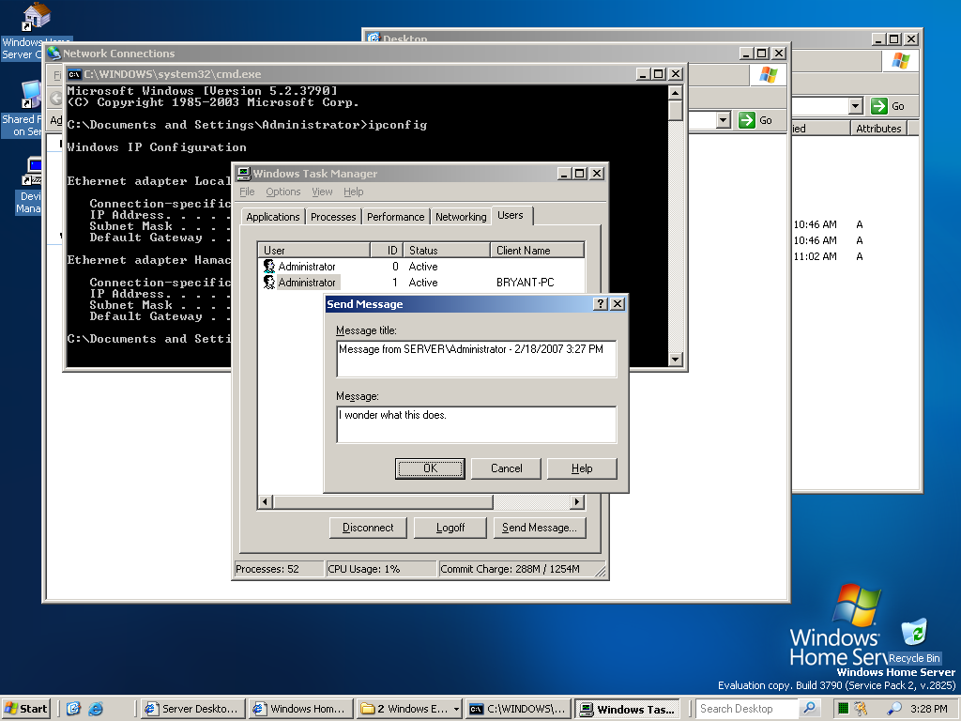Click the Help button in Send Message

tap(582, 468)
